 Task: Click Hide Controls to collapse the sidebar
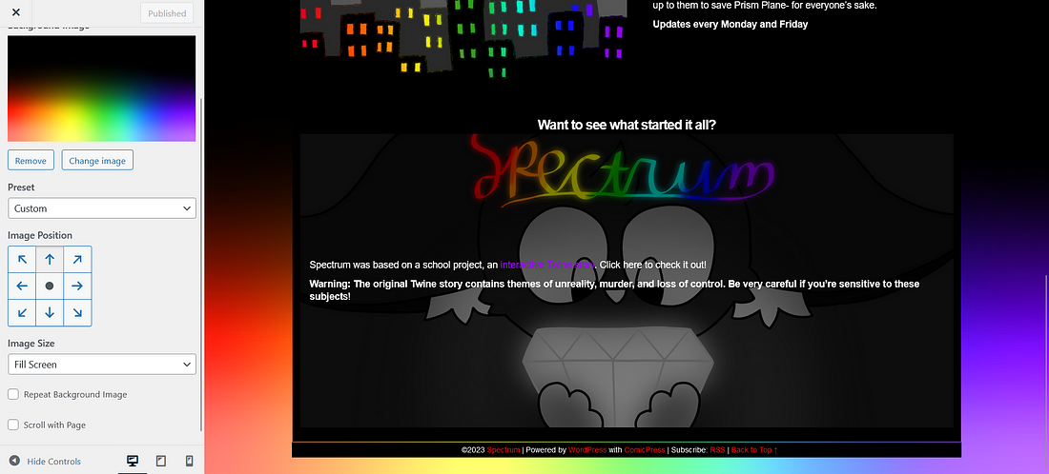(x=45, y=461)
